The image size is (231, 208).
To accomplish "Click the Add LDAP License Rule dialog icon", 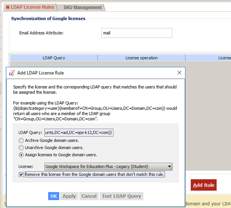I will point(12,73).
